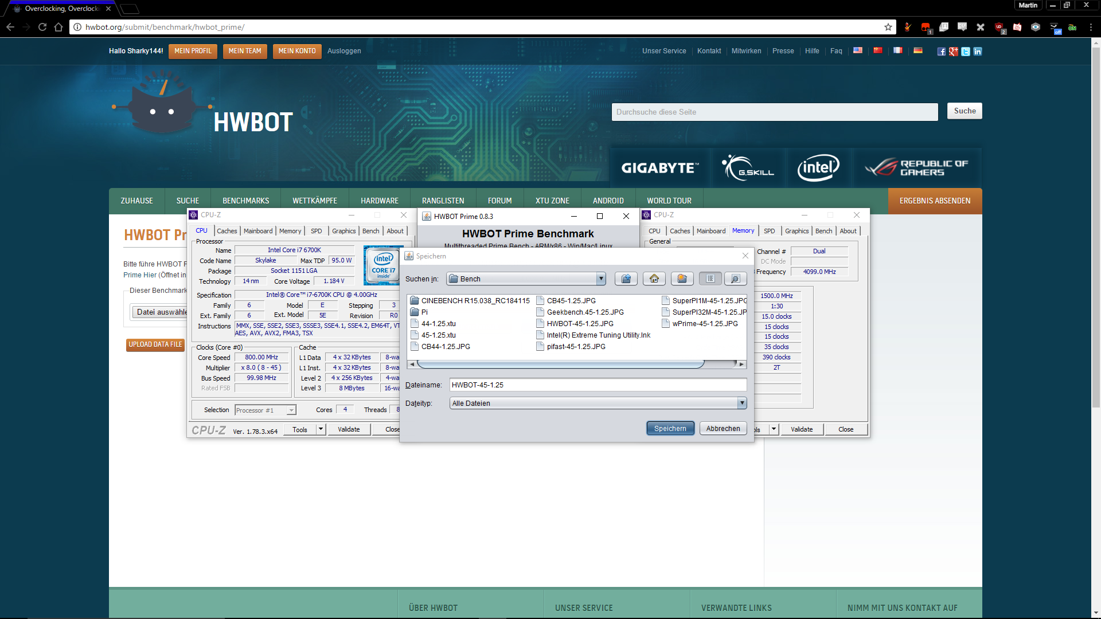Select file CB44-1.25.JPG
The width and height of the screenshot is (1101, 619).
tap(440, 346)
